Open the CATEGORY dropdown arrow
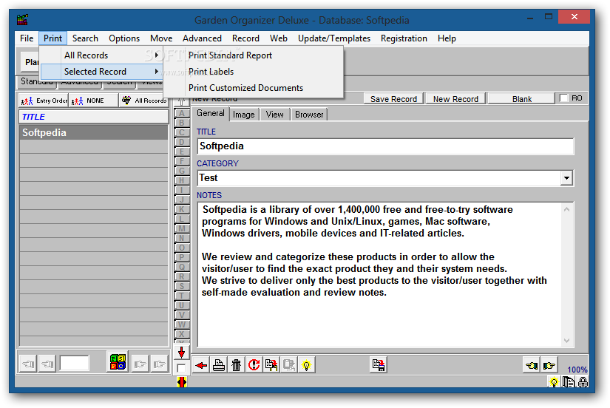Screen dimensions: 610x408 566,178
